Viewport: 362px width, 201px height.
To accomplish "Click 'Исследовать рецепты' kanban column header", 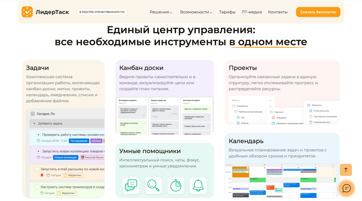I will point(127,100).
